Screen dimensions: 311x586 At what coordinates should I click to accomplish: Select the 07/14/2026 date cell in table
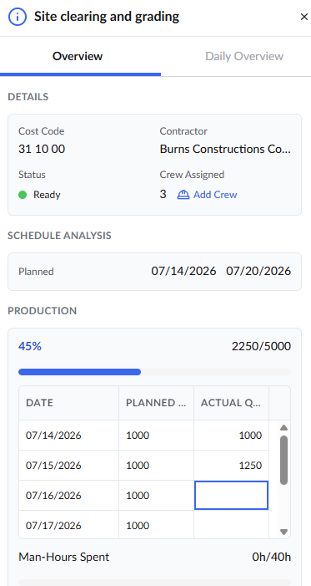coord(69,436)
